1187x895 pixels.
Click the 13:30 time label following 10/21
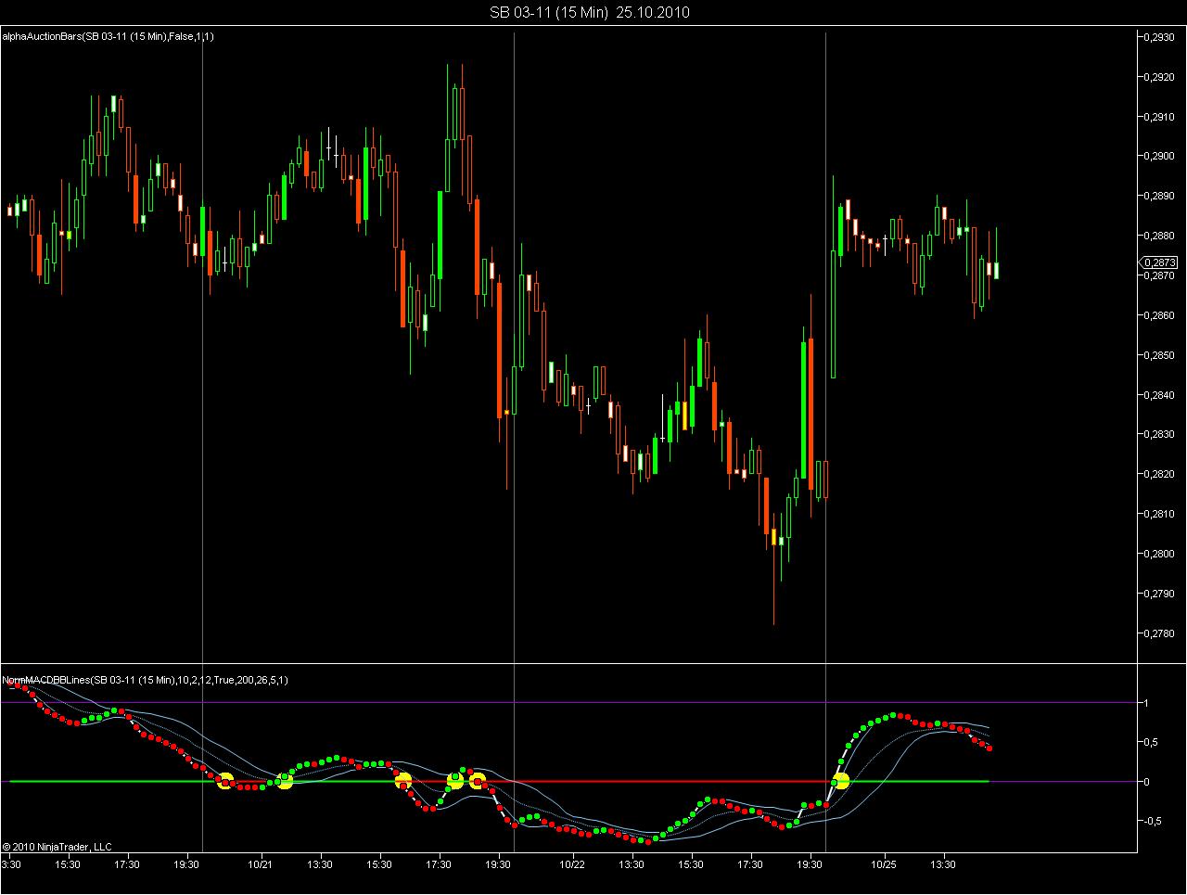pyautogui.click(x=320, y=864)
